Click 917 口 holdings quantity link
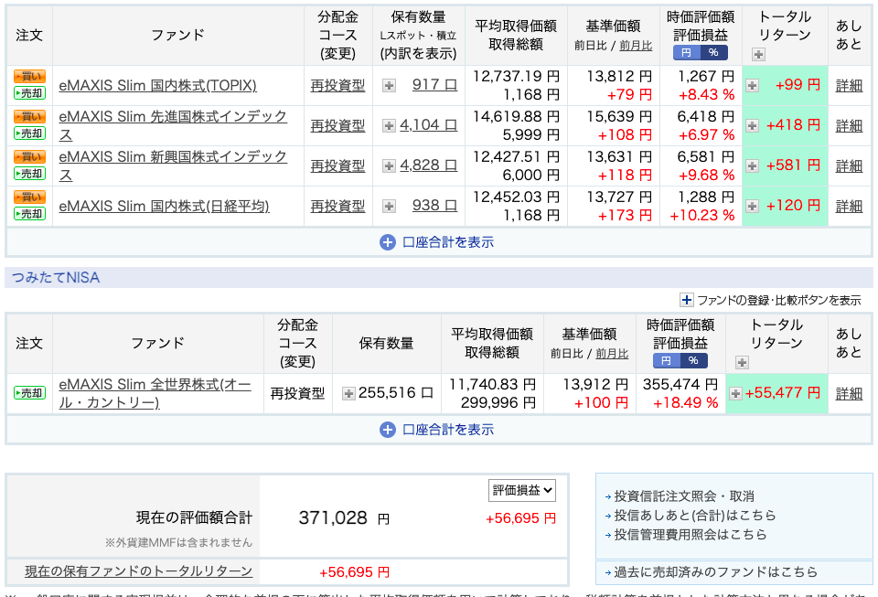 point(435,85)
